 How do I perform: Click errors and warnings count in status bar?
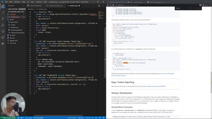tap(21, 118)
